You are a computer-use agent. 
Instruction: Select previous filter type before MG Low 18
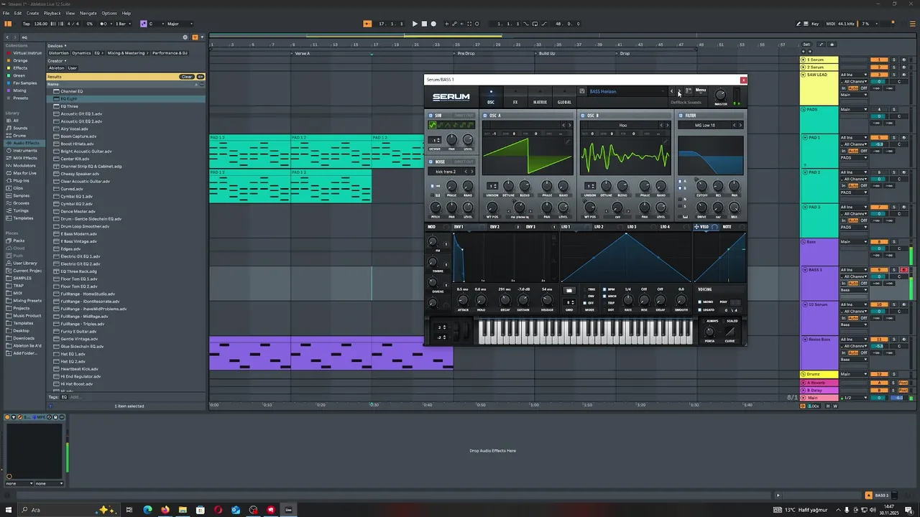pos(735,125)
